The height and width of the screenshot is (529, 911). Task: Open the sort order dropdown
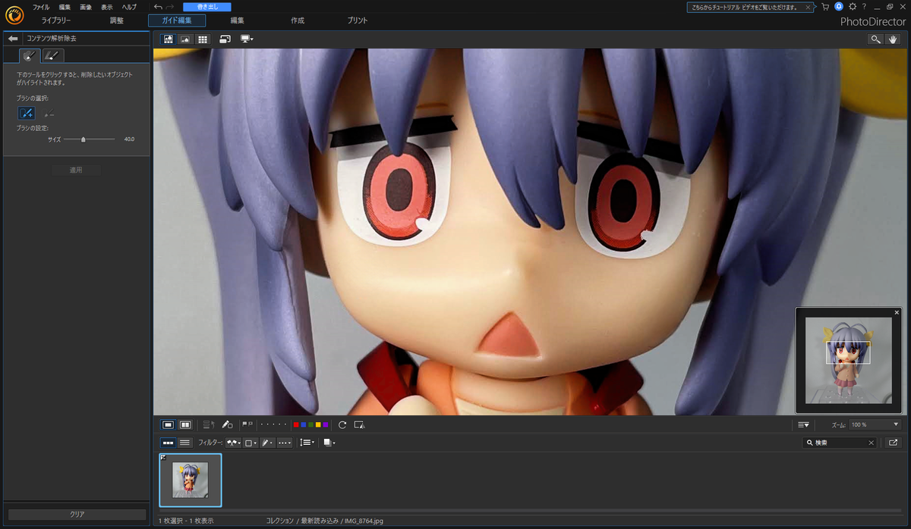pos(307,442)
